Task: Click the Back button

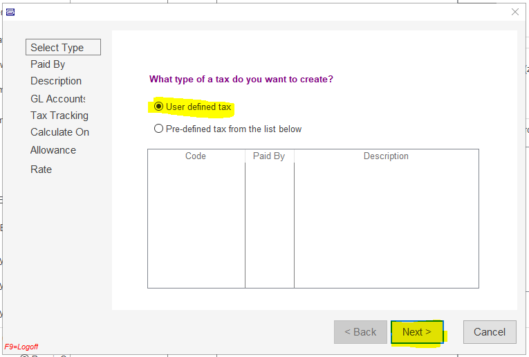Action: coord(360,332)
